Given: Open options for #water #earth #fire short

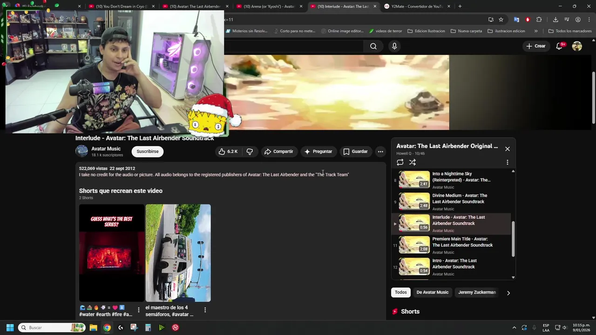Looking at the screenshot, I should (x=138, y=310).
